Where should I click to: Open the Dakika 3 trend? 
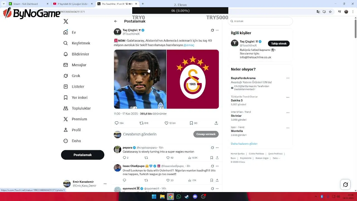coord(237,100)
